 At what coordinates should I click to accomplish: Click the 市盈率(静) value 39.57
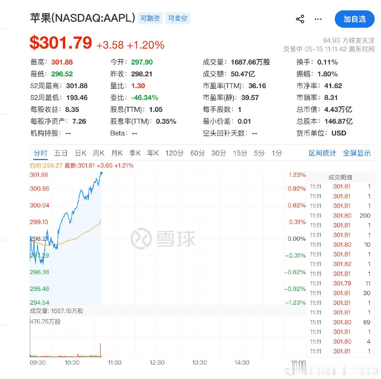[250, 98]
